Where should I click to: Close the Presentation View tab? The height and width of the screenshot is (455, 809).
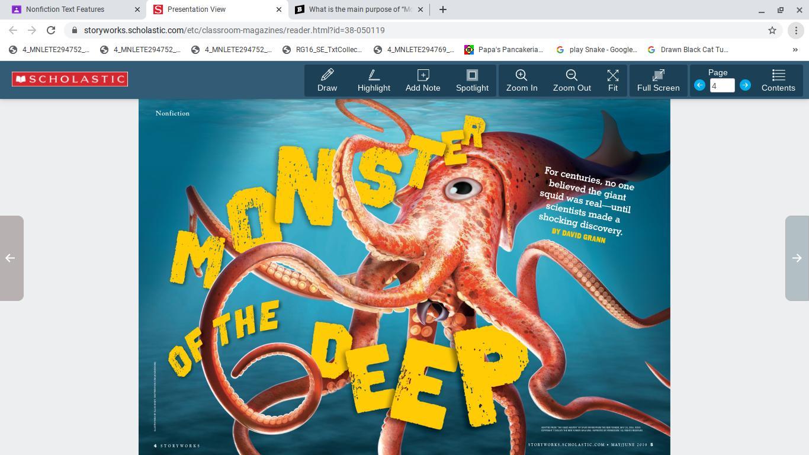(x=279, y=9)
